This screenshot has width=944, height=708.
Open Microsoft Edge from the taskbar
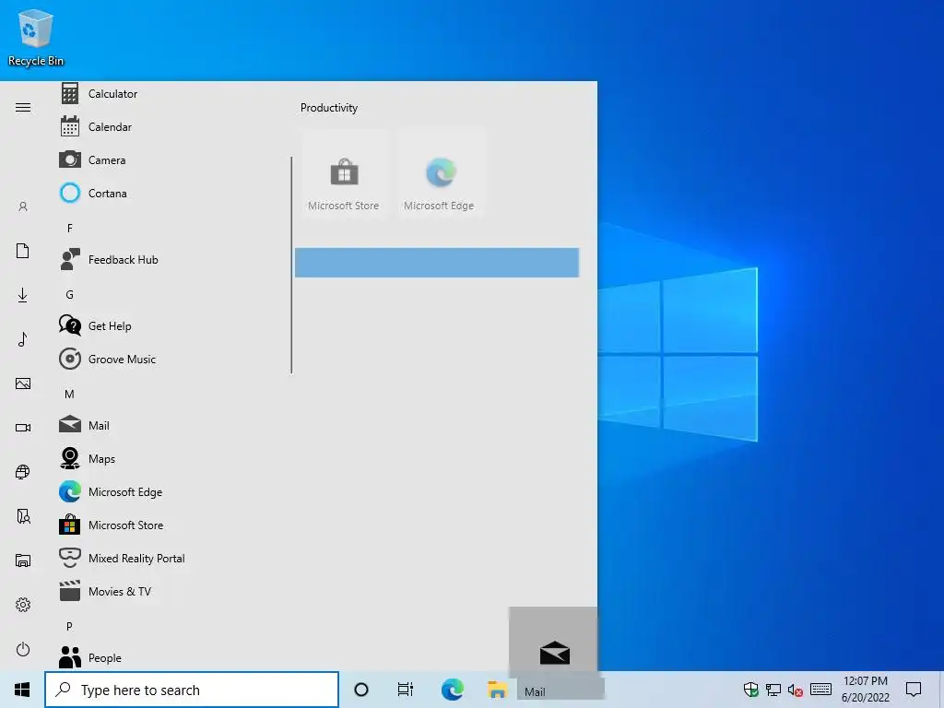coord(452,690)
